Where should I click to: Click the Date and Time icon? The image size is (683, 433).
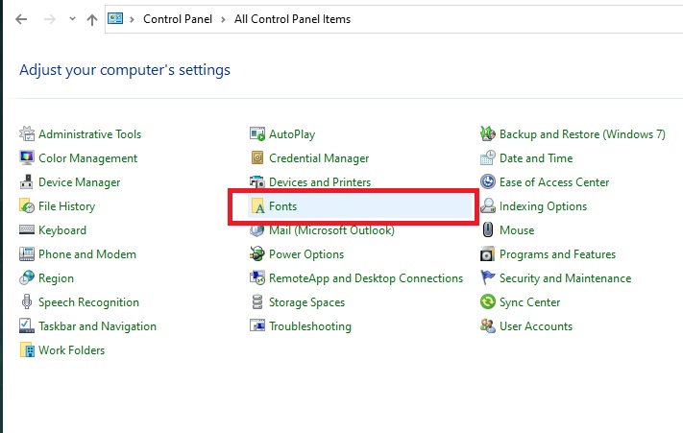[x=487, y=158]
